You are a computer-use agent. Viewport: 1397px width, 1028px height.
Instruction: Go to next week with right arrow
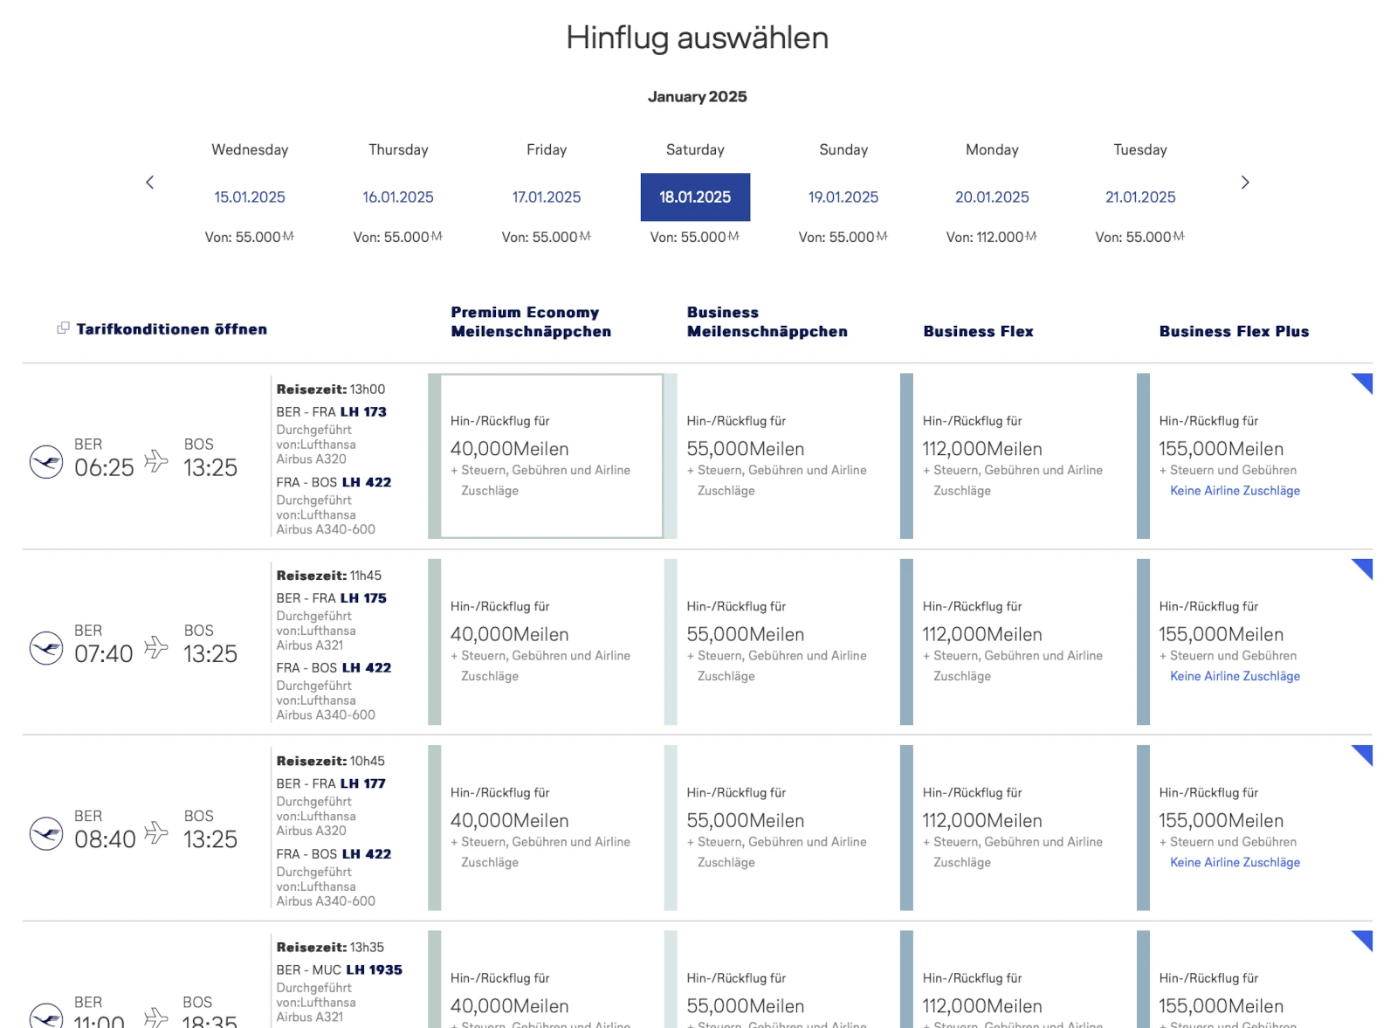[1245, 183]
